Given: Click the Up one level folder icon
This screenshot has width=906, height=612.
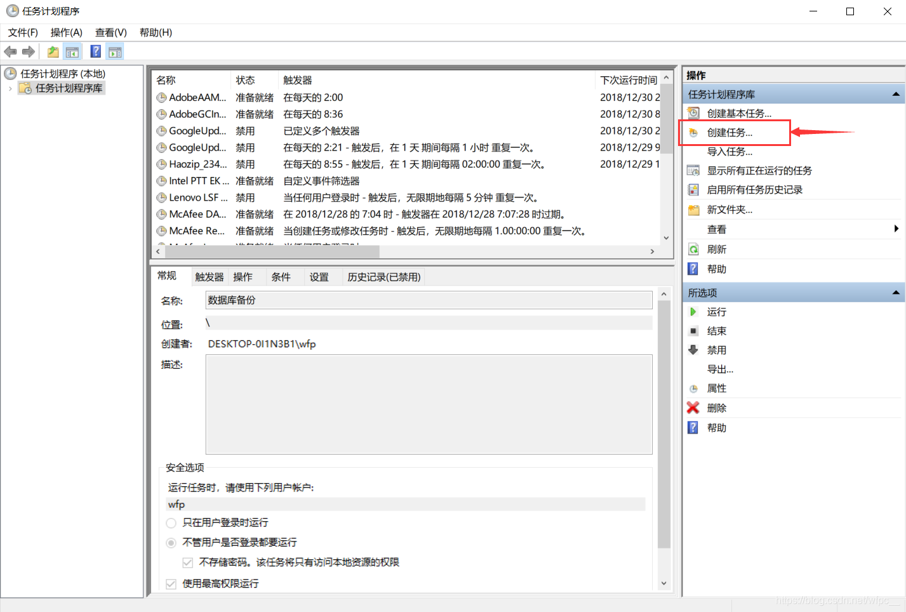Looking at the screenshot, I should [53, 51].
